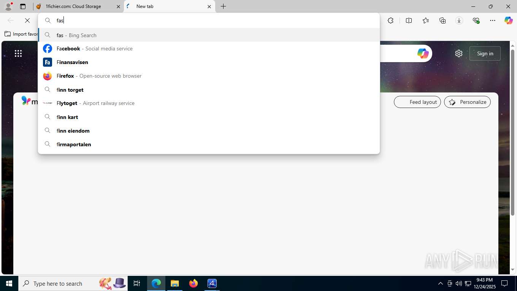The height and width of the screenshot is (291, 517).
Task: Click the page vertical scrollbar
Action: [x=512, y=133]
